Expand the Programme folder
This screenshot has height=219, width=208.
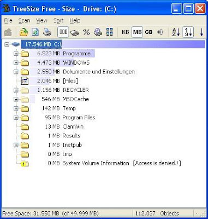[x=16, y=54]
